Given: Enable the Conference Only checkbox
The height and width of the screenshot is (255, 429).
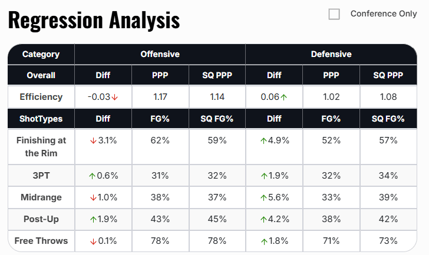Looking at the screenshot, I should coord(334,14).
